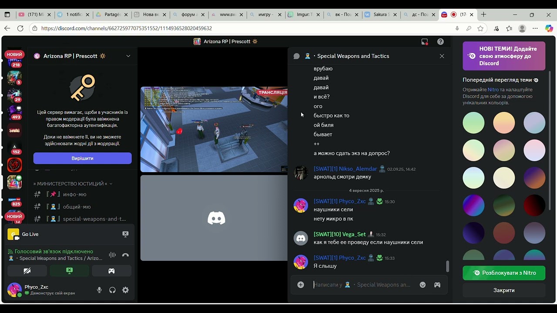Click message 'арнольд смотри демку'
This screenshot has width=557, height=313.
coord(342,177)
